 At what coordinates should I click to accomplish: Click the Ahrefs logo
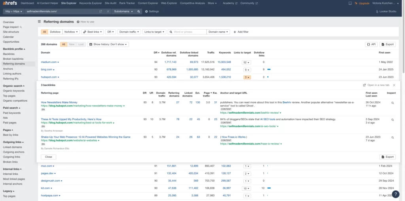coord(10,3)
